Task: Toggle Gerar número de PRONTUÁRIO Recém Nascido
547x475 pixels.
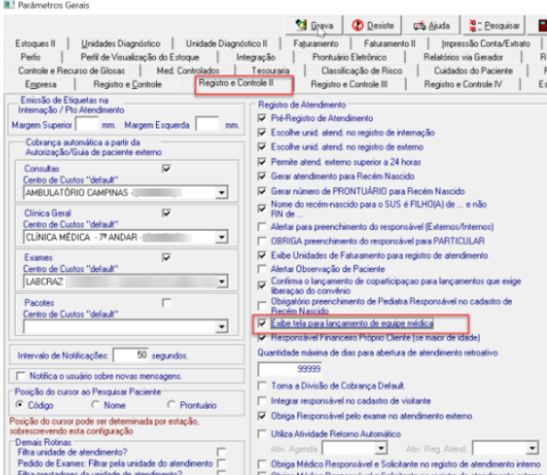Action: tap(262, 191)
